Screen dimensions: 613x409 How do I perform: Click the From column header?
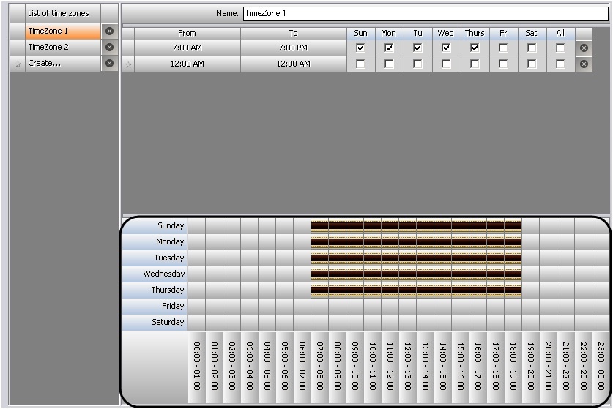click(187, 33)
